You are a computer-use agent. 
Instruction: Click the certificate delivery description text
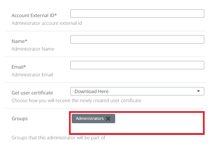76,100
